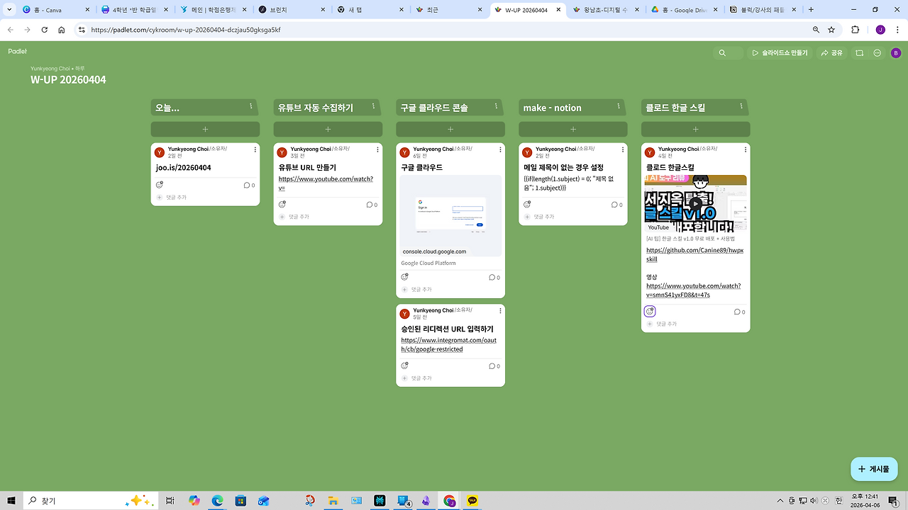Viewport: 908px width, 510px height.
Task: Open the post menu on 유튜브 URL 만들기 card
Action: pos(377,149)
